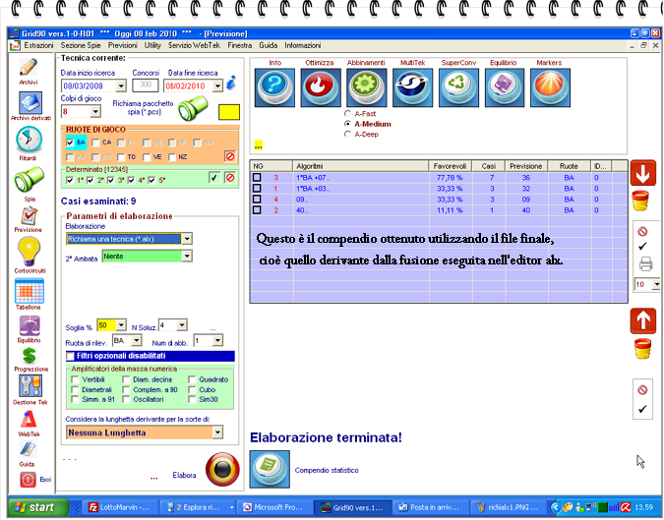Expand the Colpi di gioco dropdown
Image resolution: width=664 pixels, height=520 pixels.
92,112
